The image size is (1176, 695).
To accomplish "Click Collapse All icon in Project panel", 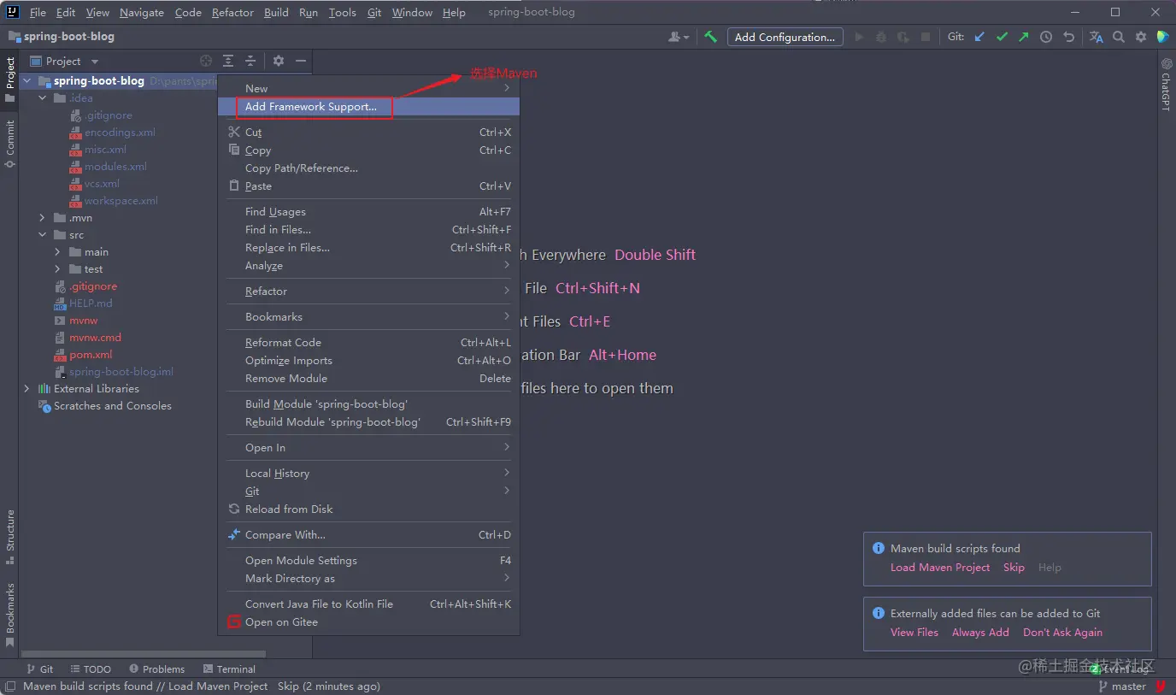I will click(250, 61).
